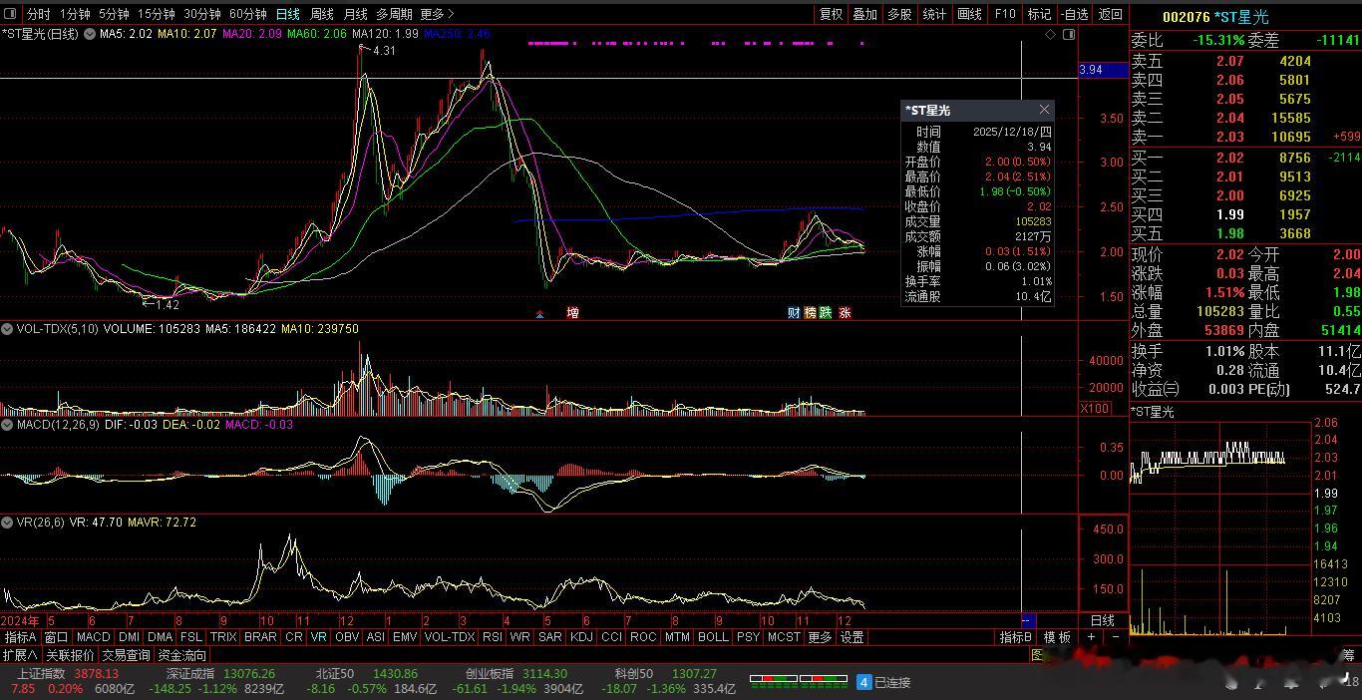Click the plus zoom-in button by 模板
This screenshot has height=700, width=1362.
coord(1092,637)
